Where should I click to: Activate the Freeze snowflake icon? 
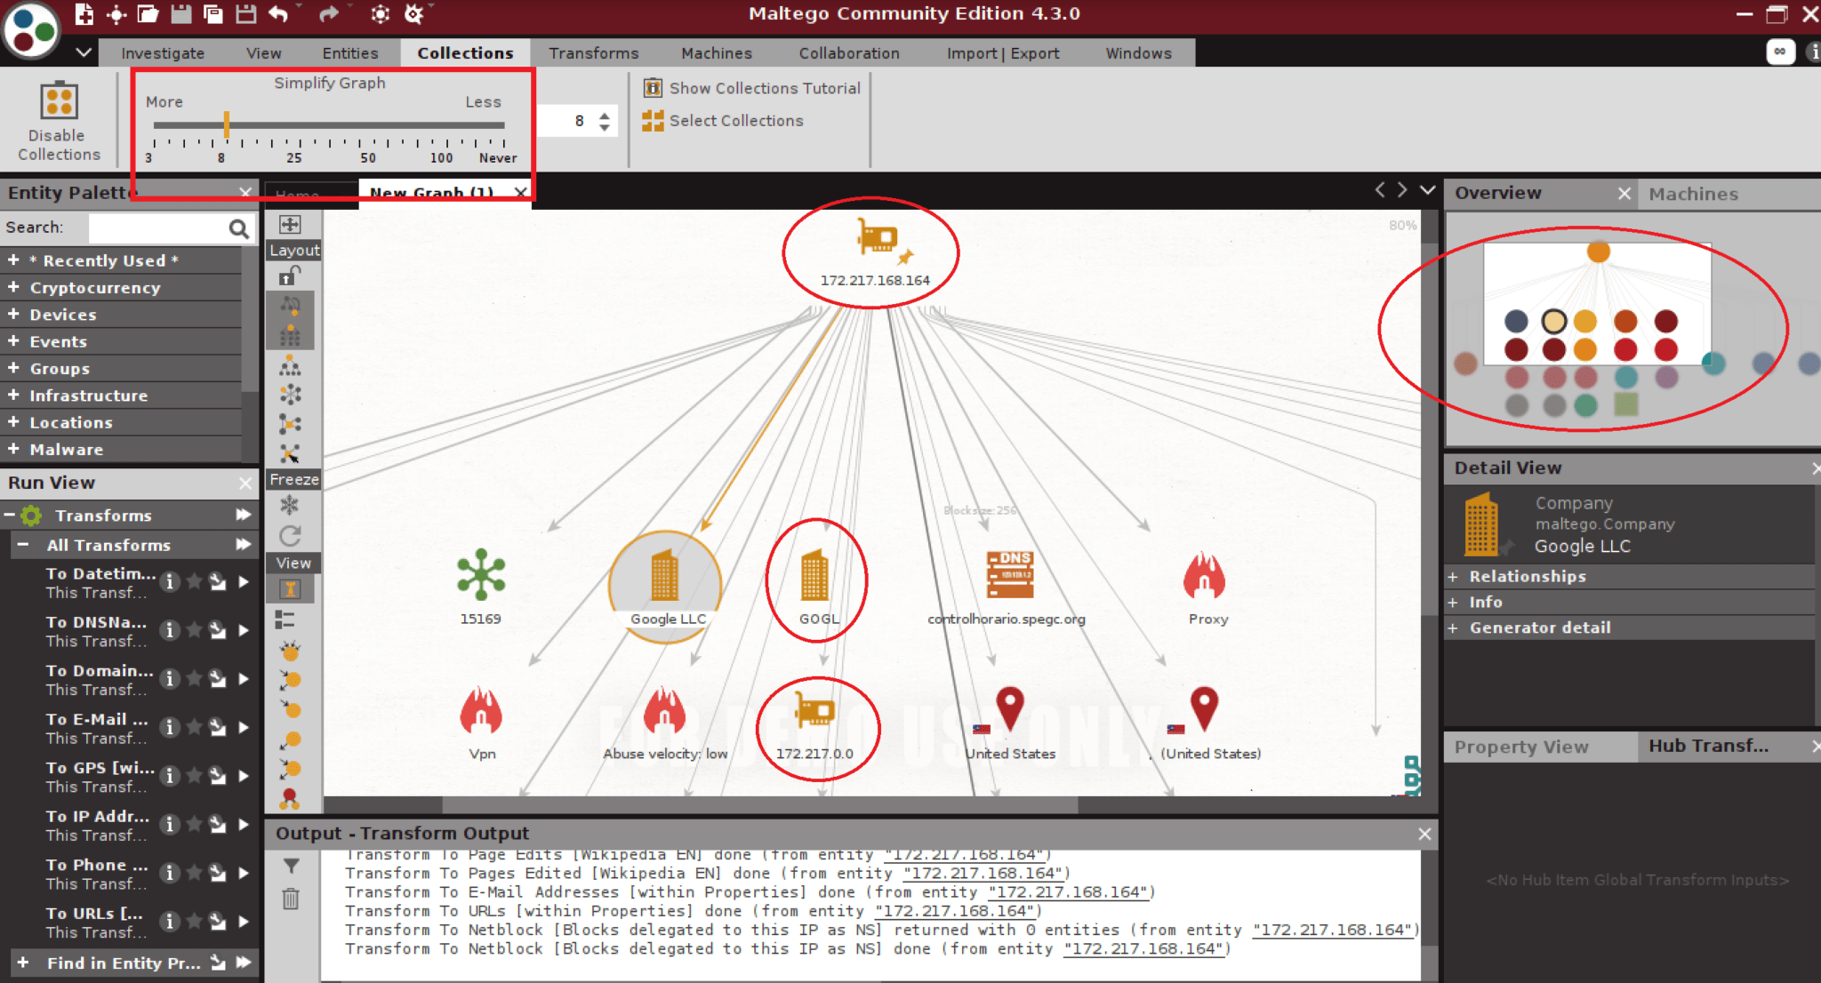click(290, 505)
